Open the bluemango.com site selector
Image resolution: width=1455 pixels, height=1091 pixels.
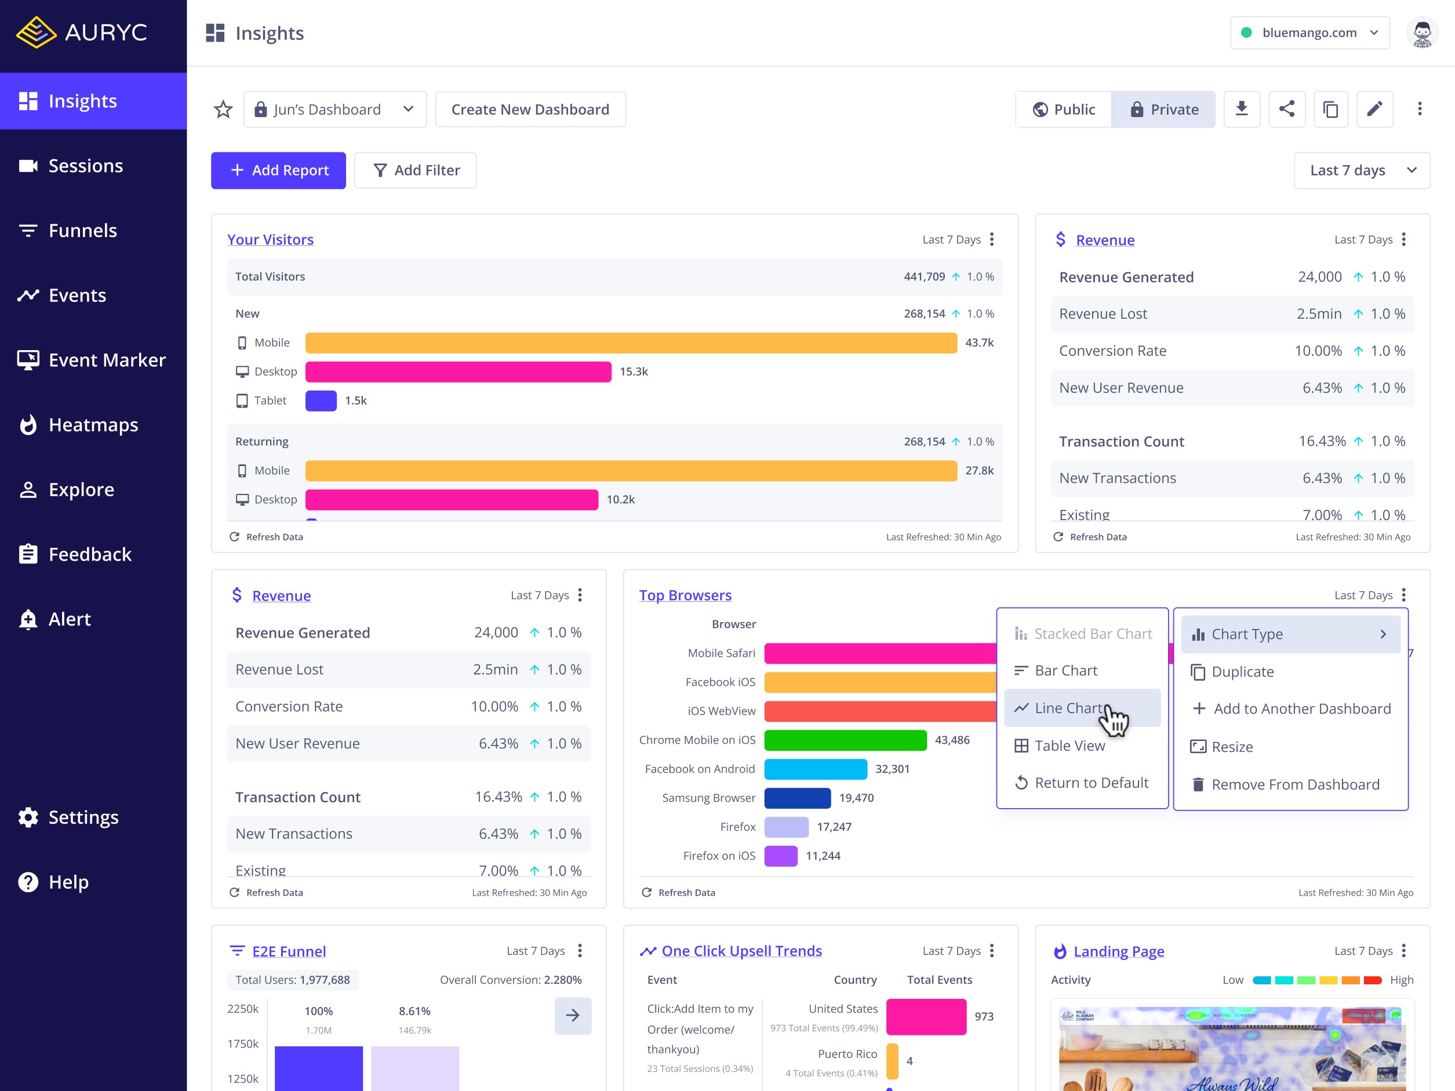[x=1309, y=33]
